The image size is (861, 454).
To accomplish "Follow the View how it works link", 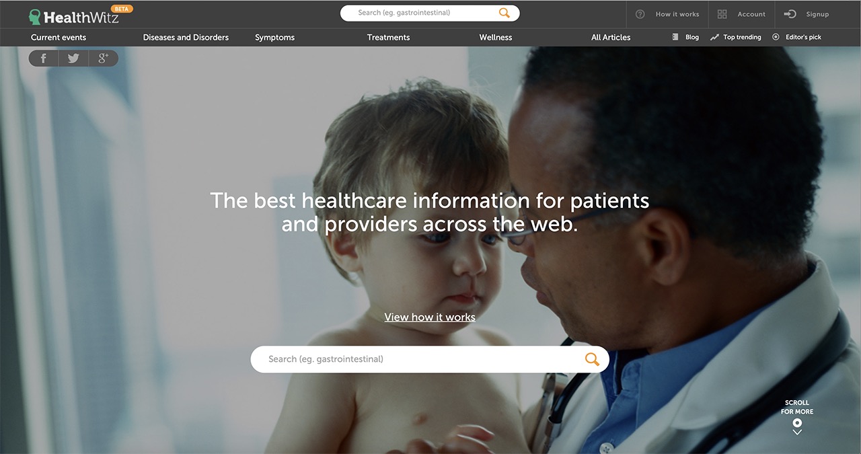I will (430, 317).
